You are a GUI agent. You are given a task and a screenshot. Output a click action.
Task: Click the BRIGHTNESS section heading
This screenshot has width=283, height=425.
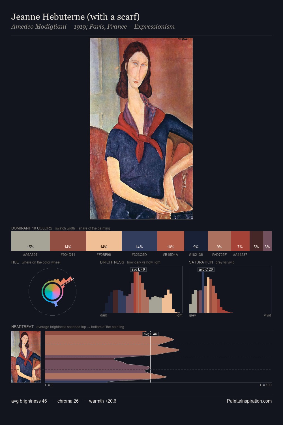112,262
